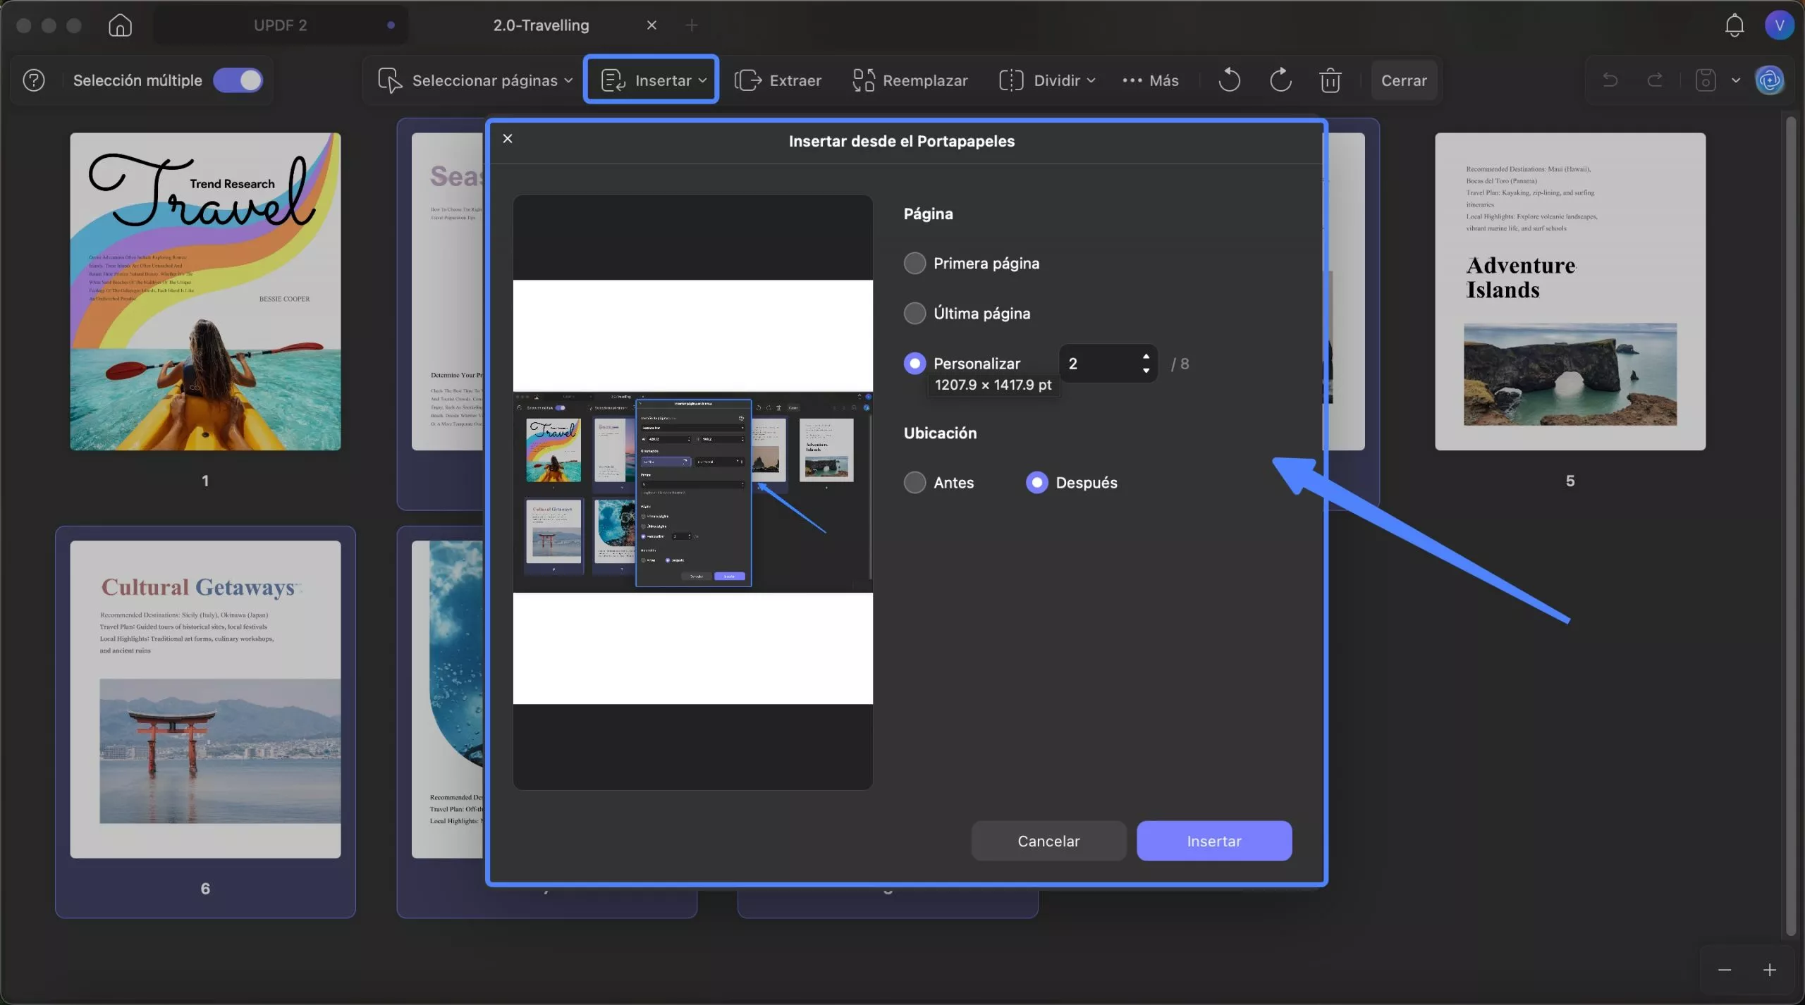Open the Dividir dropdown

pos(1048,80)
